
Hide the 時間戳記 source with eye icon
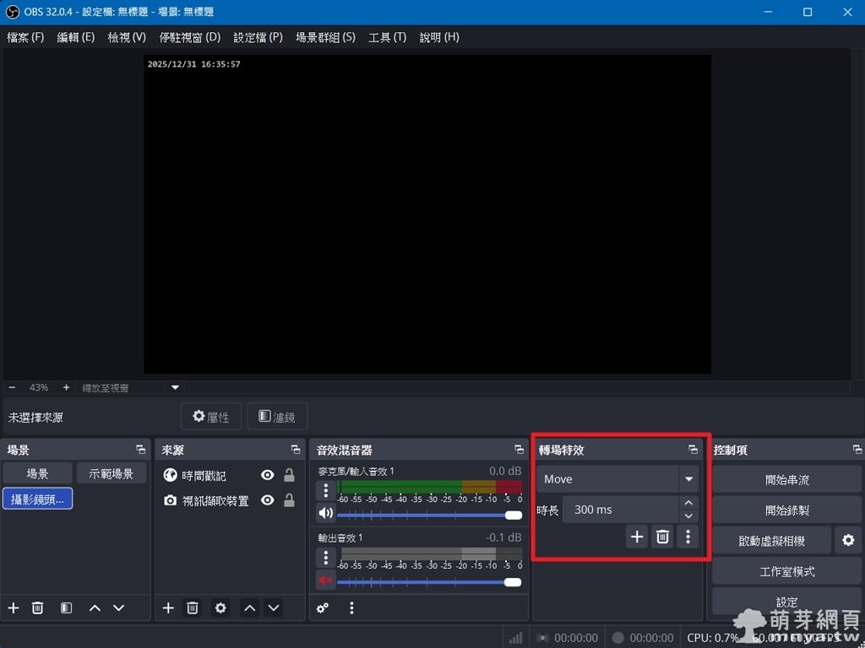[268, 475]
